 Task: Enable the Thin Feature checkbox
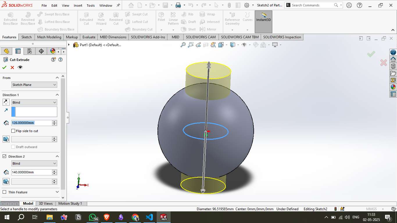click(x=4, y=192)
